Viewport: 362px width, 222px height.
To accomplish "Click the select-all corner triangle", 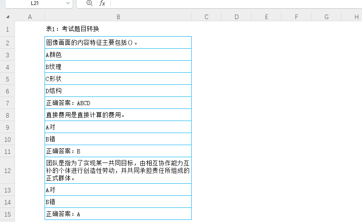I will (x=8, y=17).
